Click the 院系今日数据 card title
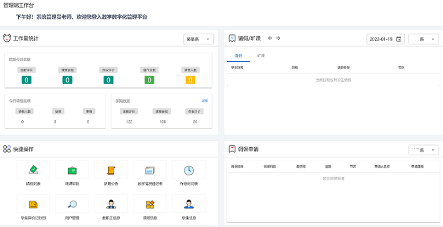Viewport: 443px width, 227px height. (19, 60)
